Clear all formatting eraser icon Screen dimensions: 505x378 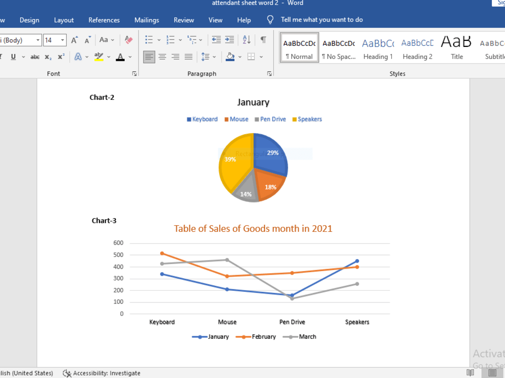[x=128, y=40]
